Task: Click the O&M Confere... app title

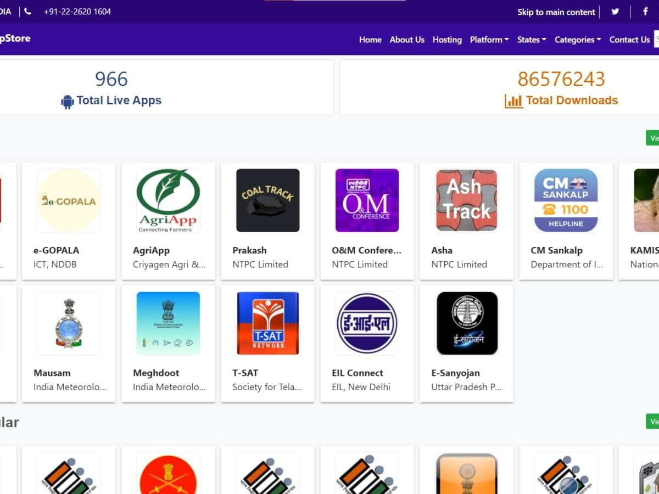Action: (367, 250)
